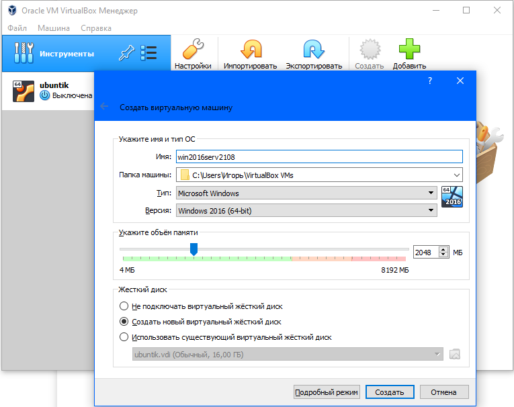This screenshot has width=514, height=407.
Task: Open the Тип dropdown Microsoft Windows
Action: (306, 193)
